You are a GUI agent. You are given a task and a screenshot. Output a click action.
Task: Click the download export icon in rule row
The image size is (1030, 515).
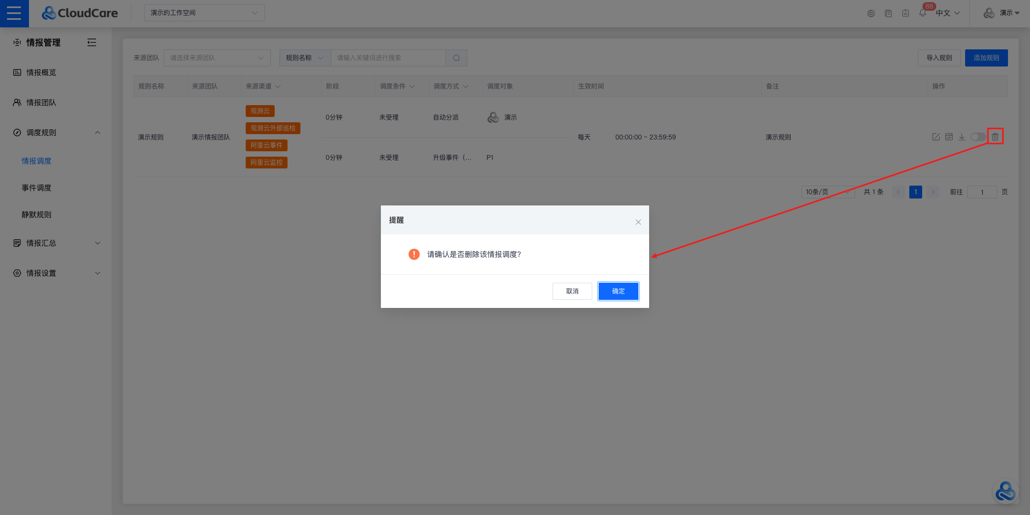[962, 137]
